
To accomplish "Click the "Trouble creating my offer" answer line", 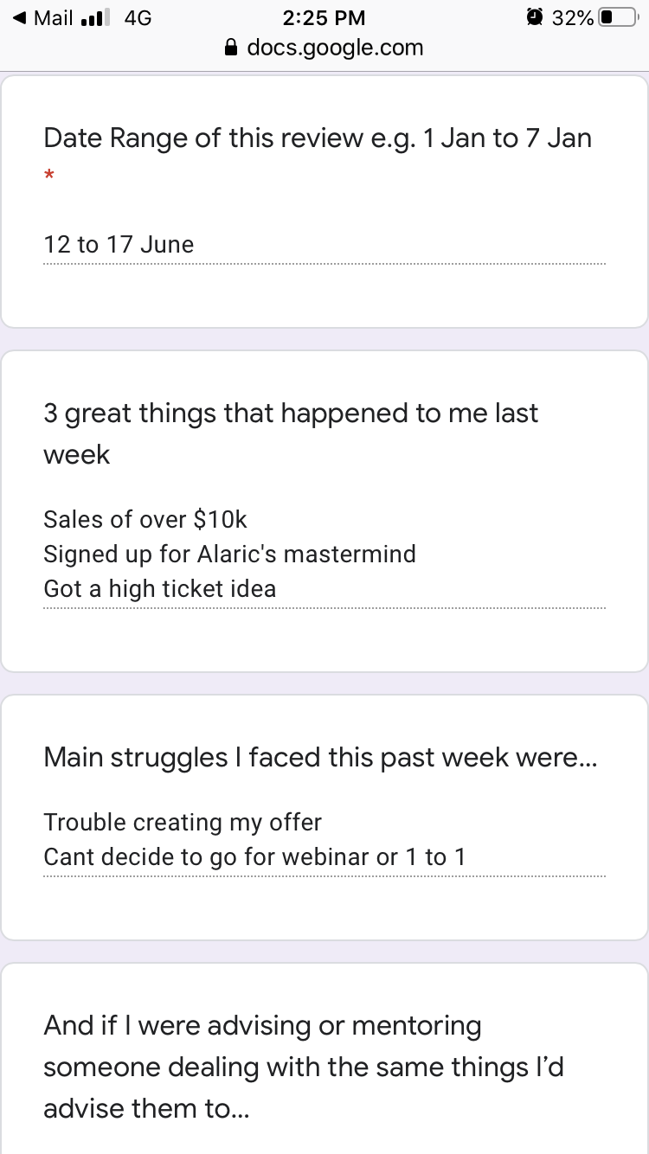I will [183, 822].
